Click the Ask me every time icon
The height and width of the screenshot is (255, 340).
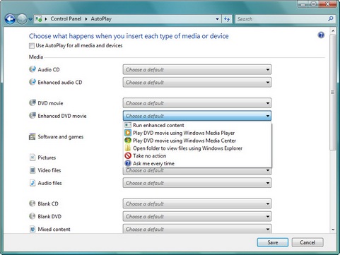tap(128, 163)
